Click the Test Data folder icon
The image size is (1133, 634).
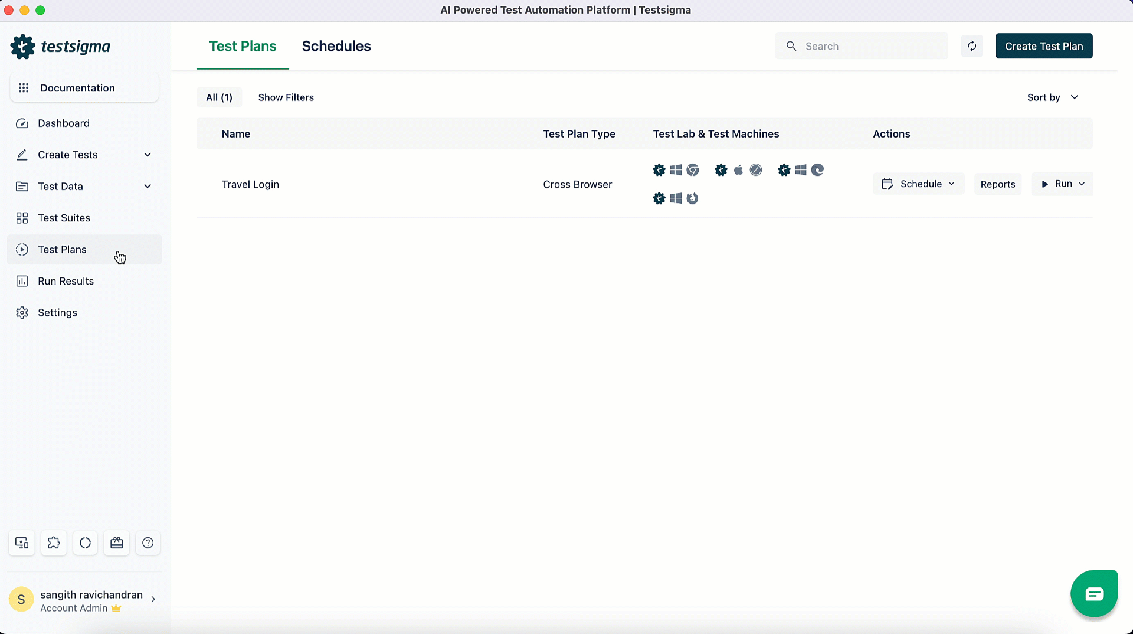click(x=22, y=187)
